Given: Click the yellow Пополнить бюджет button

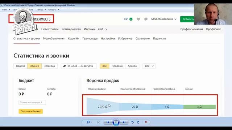Looking at the screenshot, I should point(30,111).
